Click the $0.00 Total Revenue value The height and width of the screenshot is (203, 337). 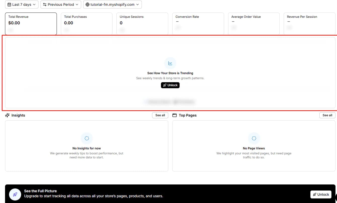click(x=14, y=23)
